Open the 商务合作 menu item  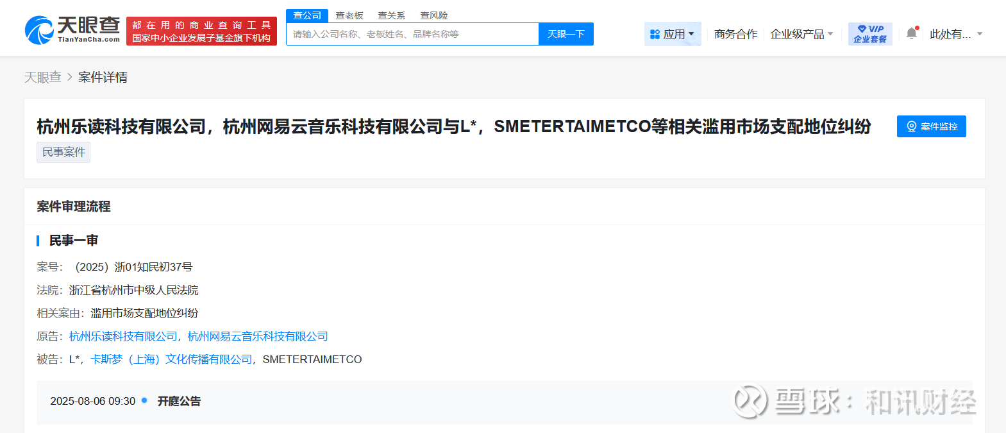[x=735, y=34]
